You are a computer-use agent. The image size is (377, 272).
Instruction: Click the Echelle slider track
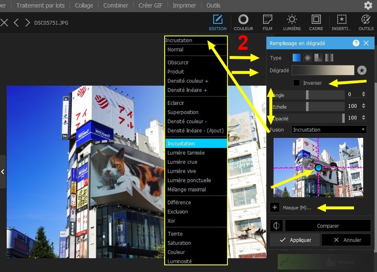pyautogui.click(x=308, y=107)
